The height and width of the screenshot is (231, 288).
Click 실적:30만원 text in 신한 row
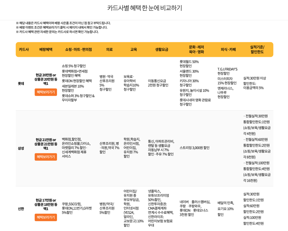(251, 194)
